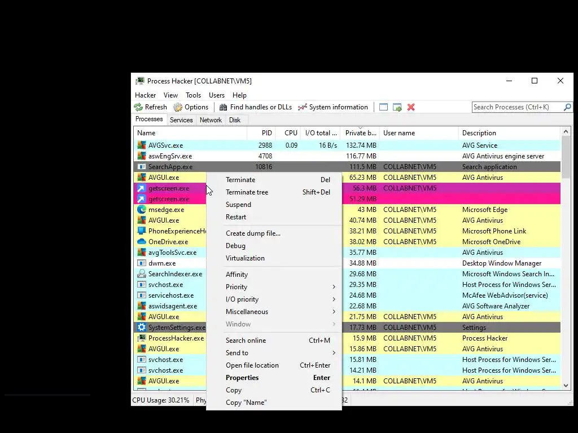This screenshot has height=433, width=578.
Task: Choose Terminate in the context menu
Action: coord(274,180)
